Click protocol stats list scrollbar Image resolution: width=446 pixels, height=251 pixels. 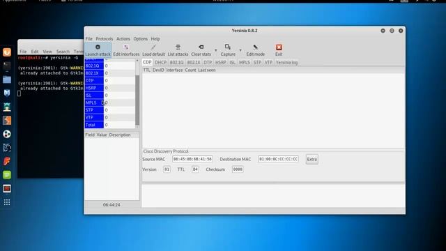click(x=137, y=100)
